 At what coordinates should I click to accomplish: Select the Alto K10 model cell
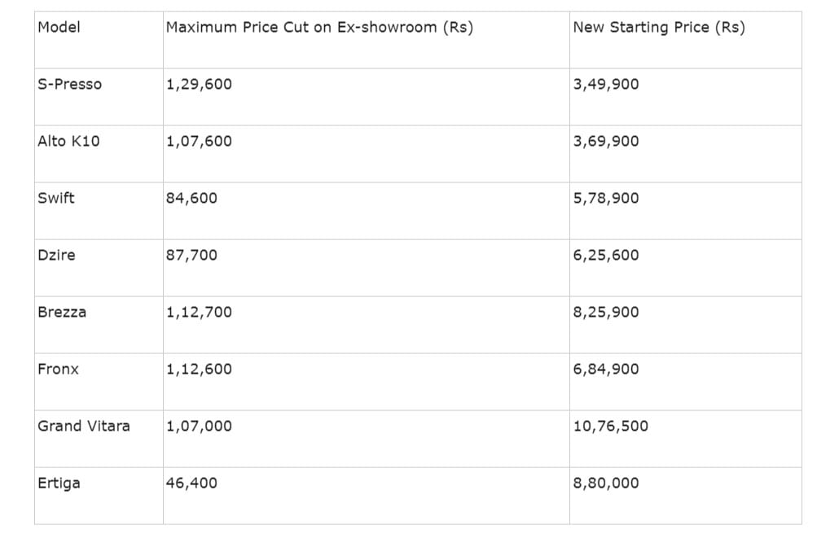tap(68, 141)
